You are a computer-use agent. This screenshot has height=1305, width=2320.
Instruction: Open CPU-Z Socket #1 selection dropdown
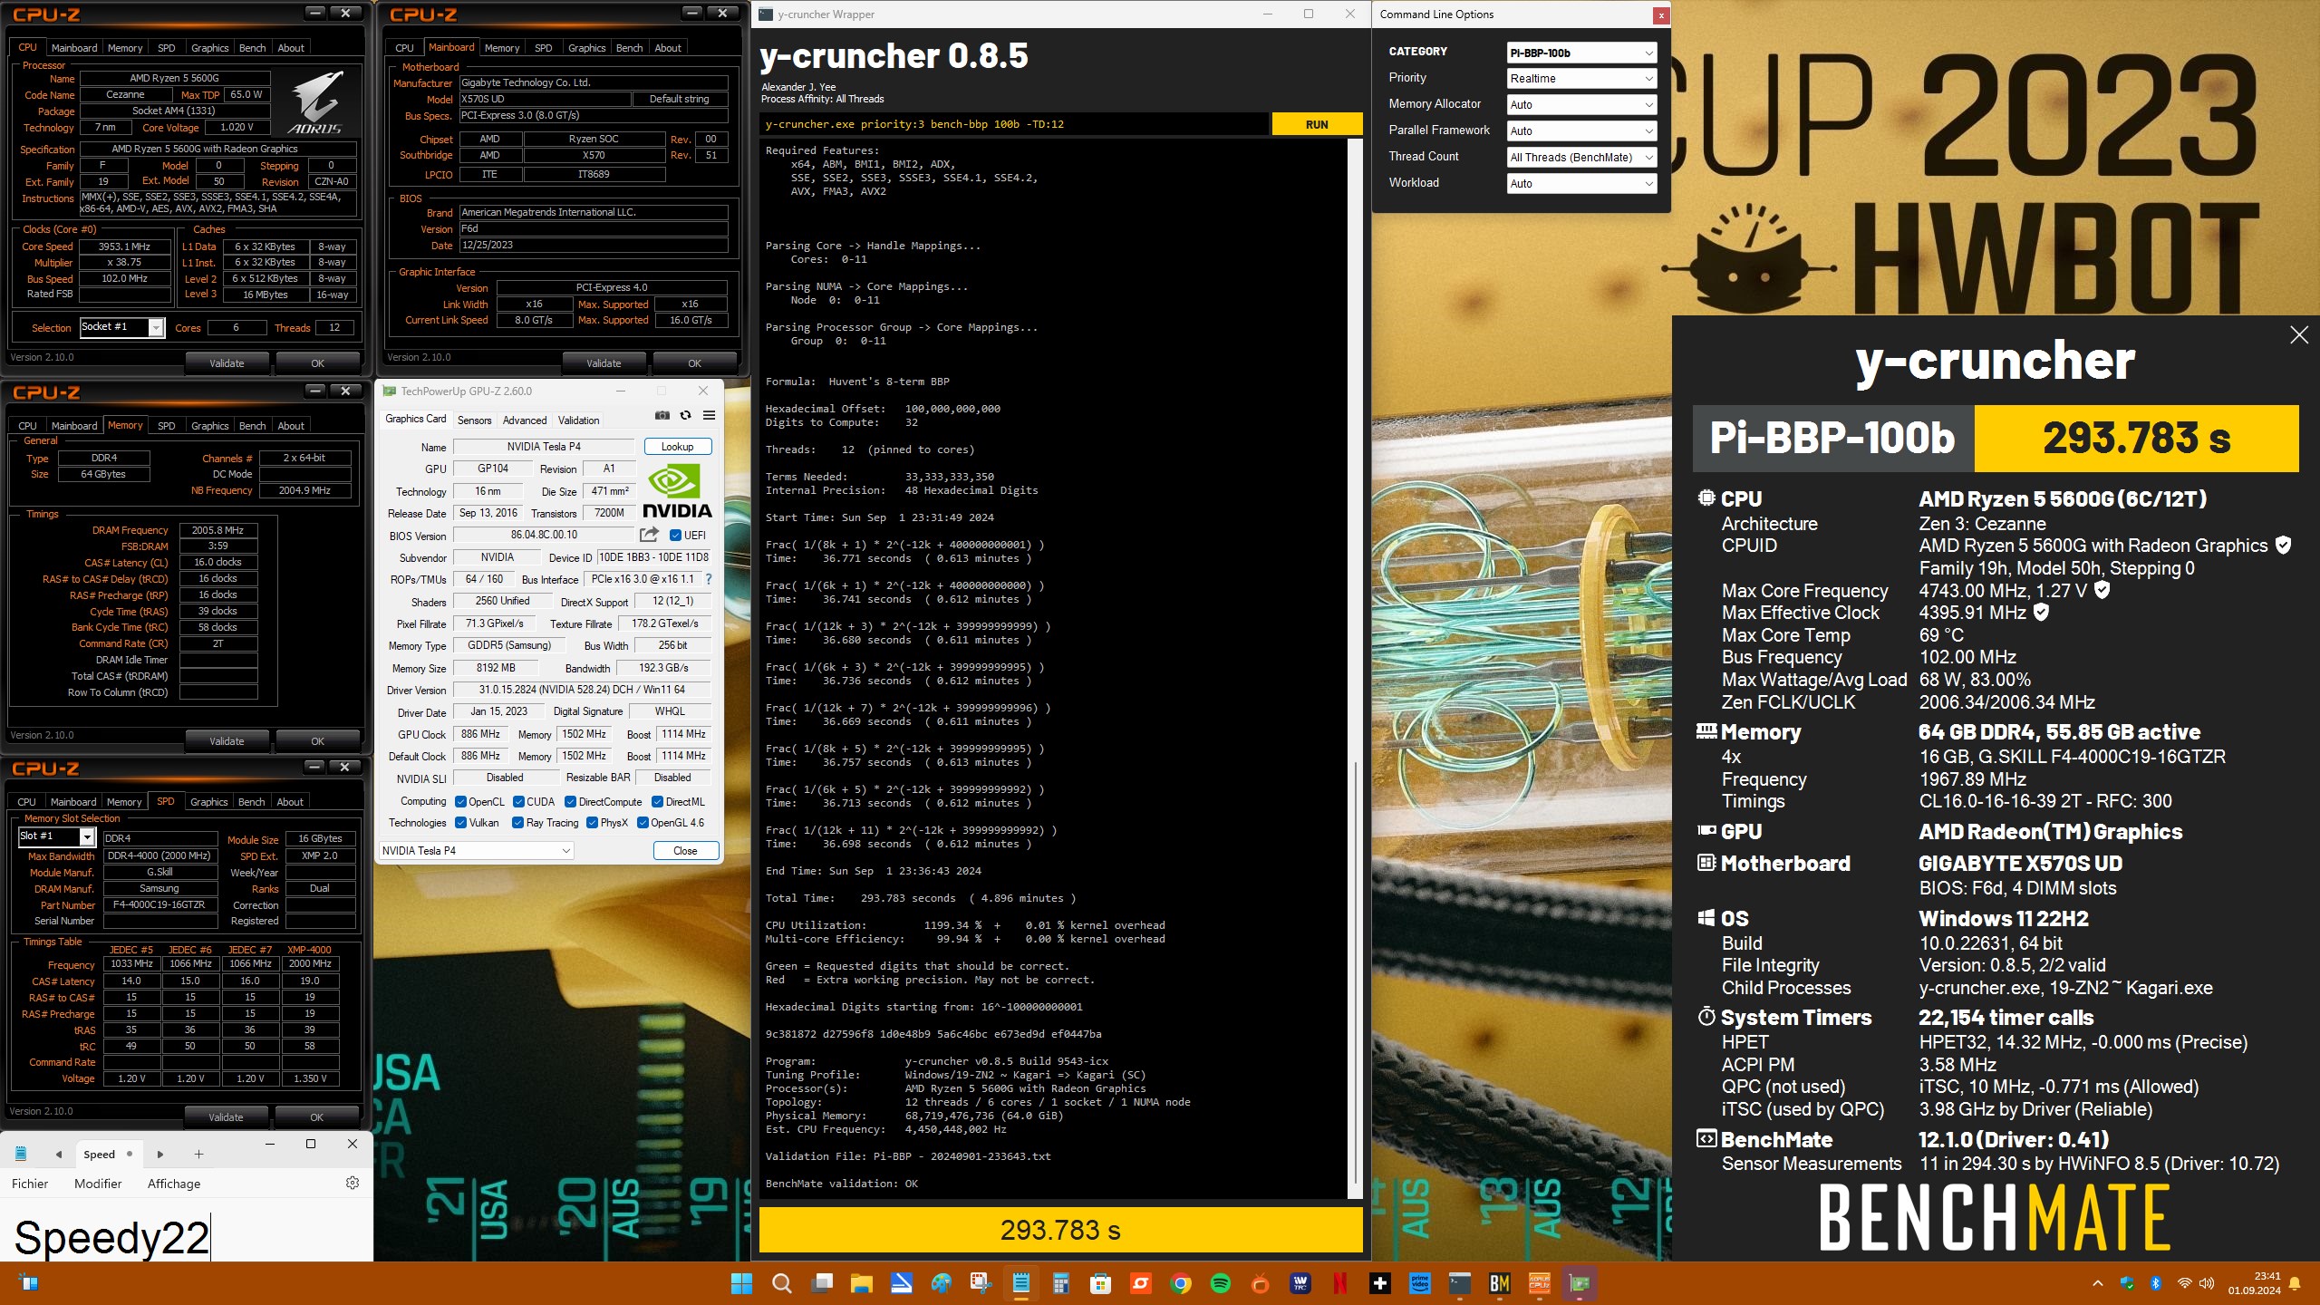tap(122, 327)
